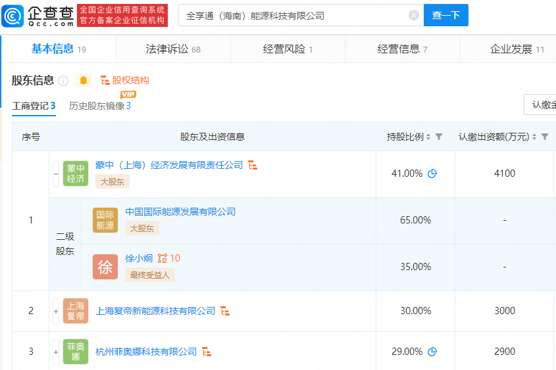This screenshot has height=370, width=556.
Task: Click the 蒙中经济 green company avatar
Action: point(76,173)
